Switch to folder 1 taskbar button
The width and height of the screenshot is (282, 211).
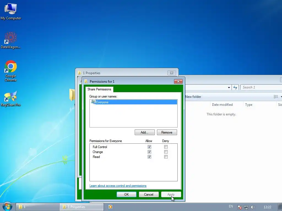(37, 207)
